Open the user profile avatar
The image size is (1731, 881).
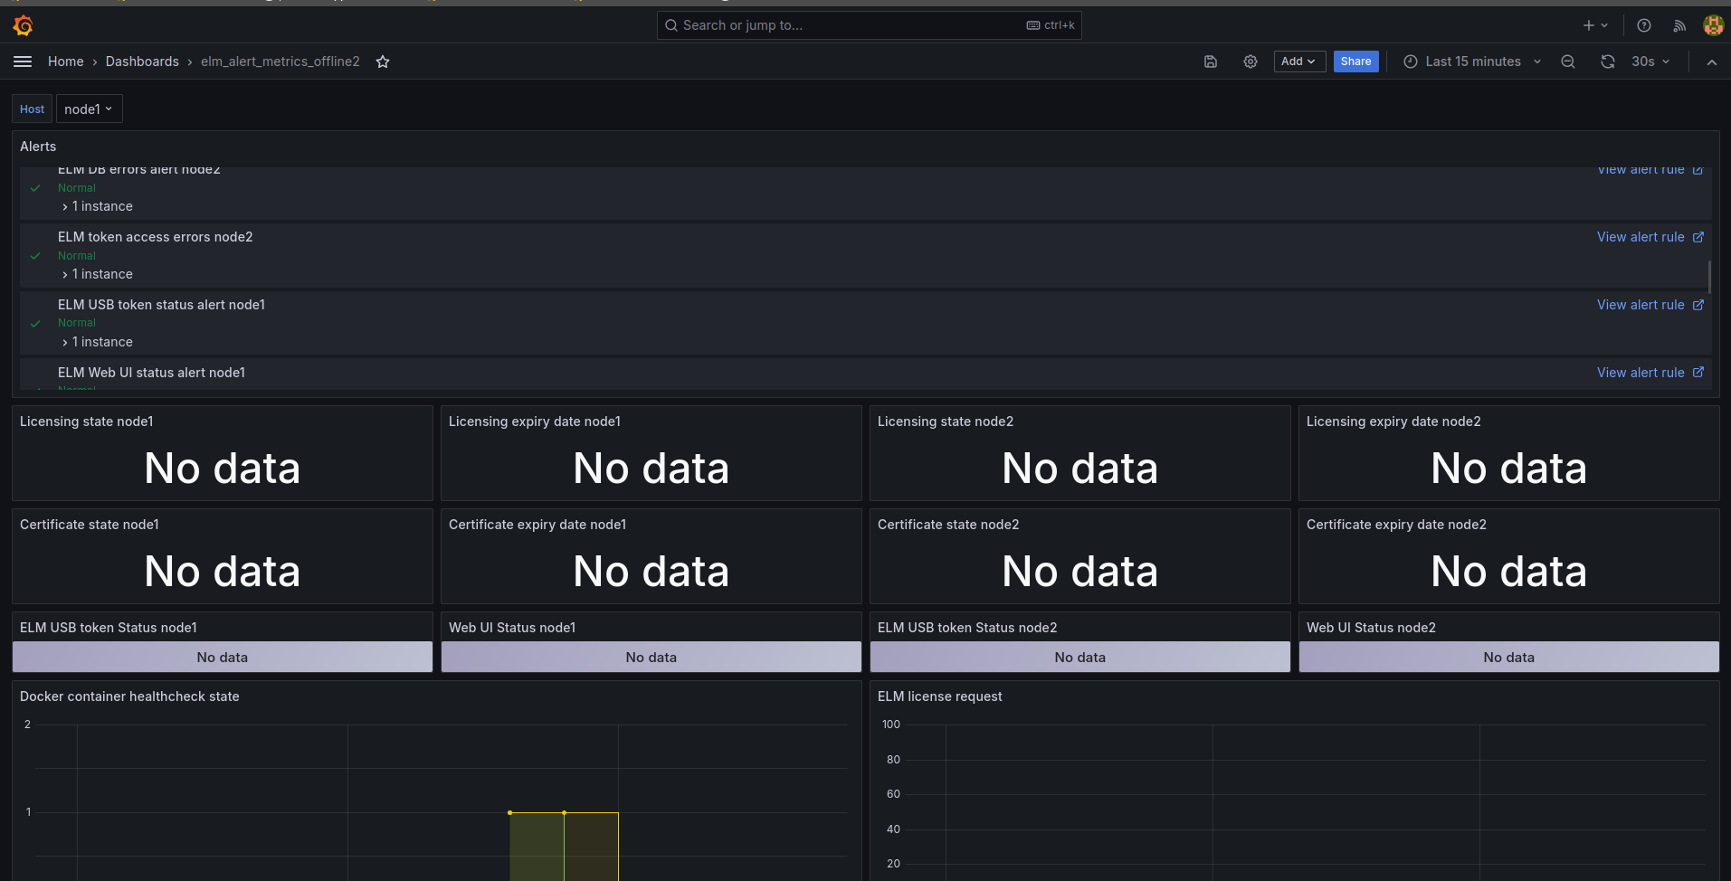1713,25
